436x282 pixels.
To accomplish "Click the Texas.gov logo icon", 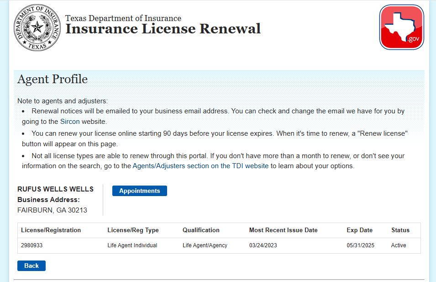I will 401,27.
